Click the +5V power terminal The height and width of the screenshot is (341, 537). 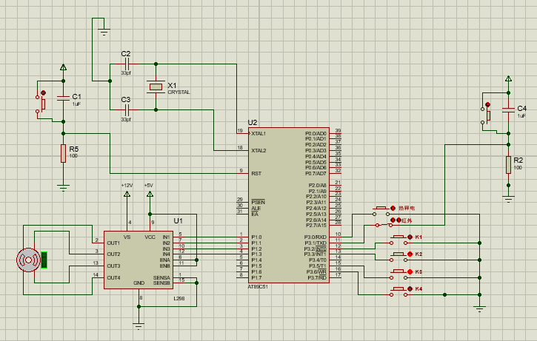pos(149,195)
